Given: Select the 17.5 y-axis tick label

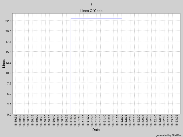Looking at the screenshot, I should tap(8, 42).
